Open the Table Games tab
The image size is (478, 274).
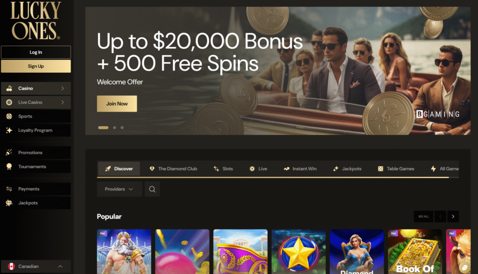[x=396, y=169]
